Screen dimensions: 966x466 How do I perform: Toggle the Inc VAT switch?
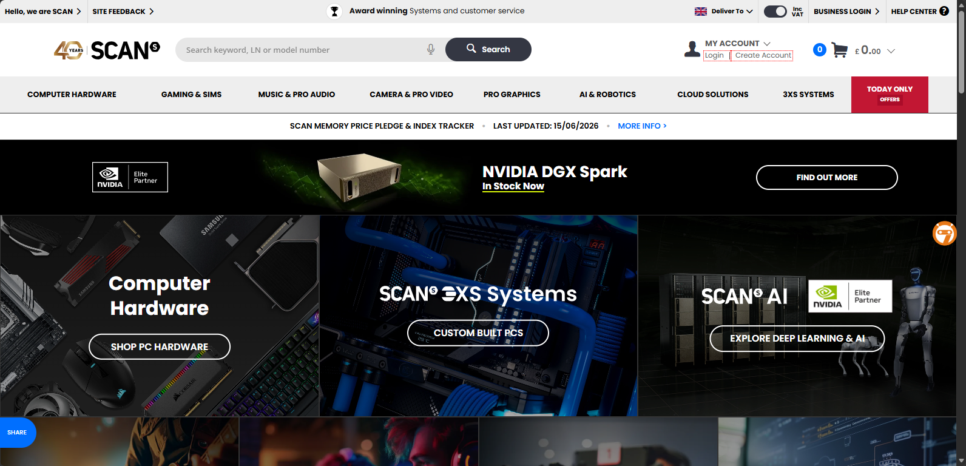coord(775,12)
